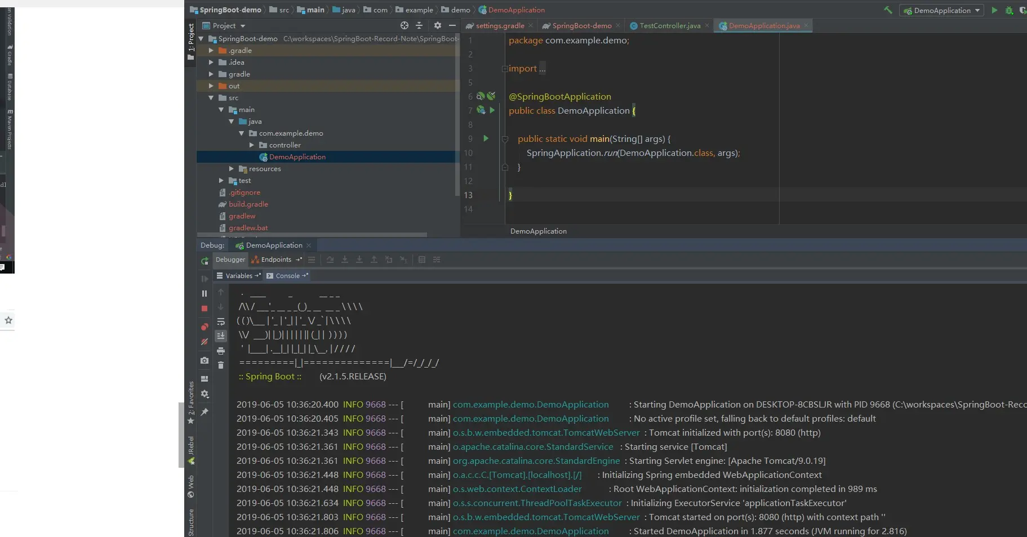1027x537 pixels.
Task: Locate current file with the crosshair icon
Action: coord(404,25)
